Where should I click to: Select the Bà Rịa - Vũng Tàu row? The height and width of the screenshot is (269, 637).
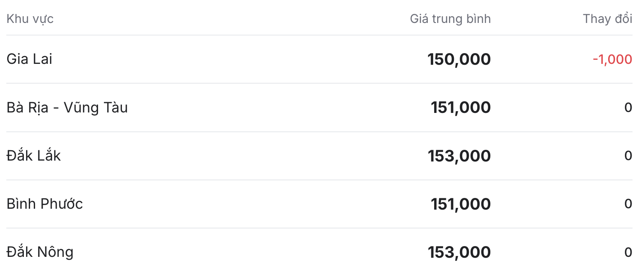click(319, 108)
